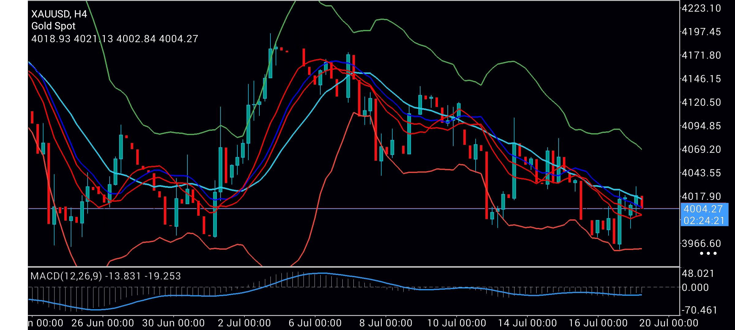Click price scale label 4017.90
The height and width of the screenshot is (330, 735).
point(701,196)
